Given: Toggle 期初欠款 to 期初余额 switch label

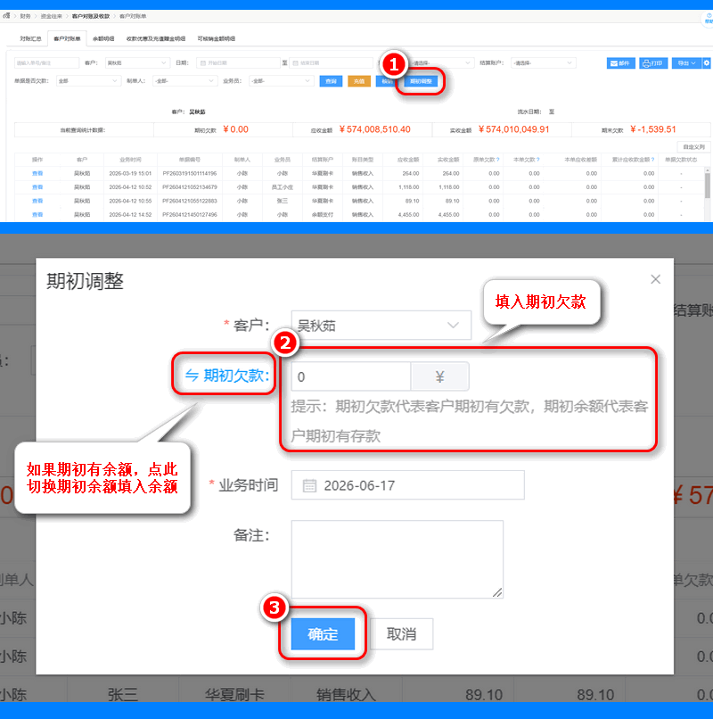Looking at the screenshot, I should [x=226, y=376].
